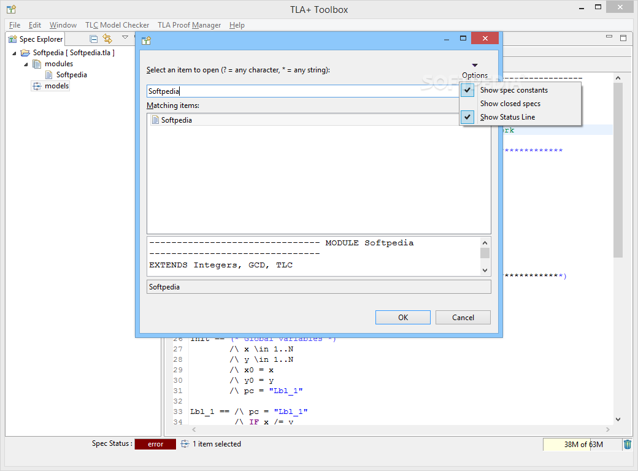
Task: Open the TLA Proof Manager menu
Action: (x=189, y=25)
